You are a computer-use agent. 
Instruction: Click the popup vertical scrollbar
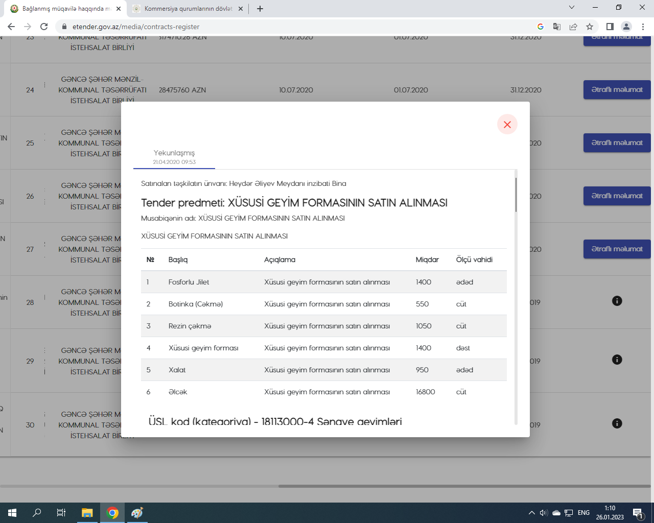[516, 195]
